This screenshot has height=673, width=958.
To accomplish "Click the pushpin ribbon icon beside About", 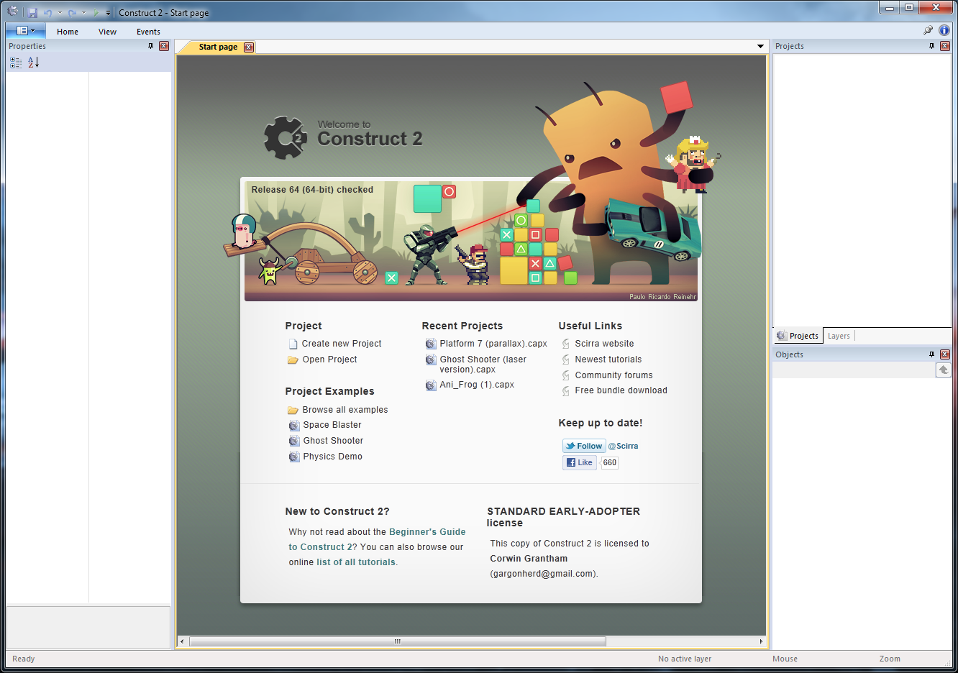I will coord(928,30).
